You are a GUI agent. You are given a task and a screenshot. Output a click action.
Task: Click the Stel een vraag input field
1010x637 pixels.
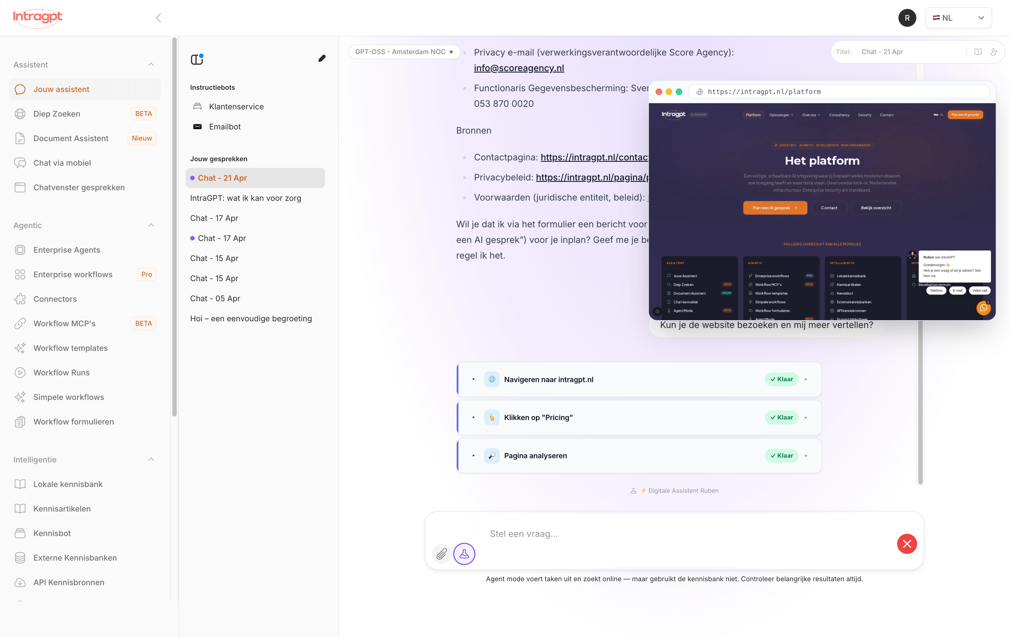[688, 534]
